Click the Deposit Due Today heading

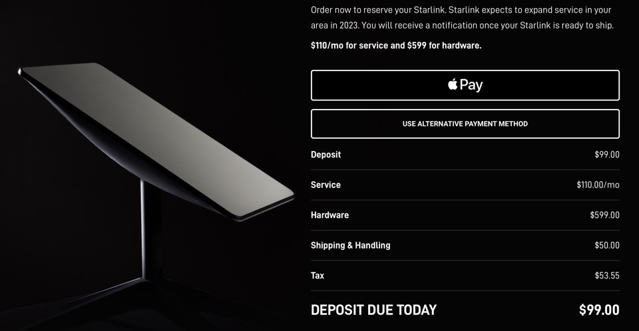(x=373, y=310)
